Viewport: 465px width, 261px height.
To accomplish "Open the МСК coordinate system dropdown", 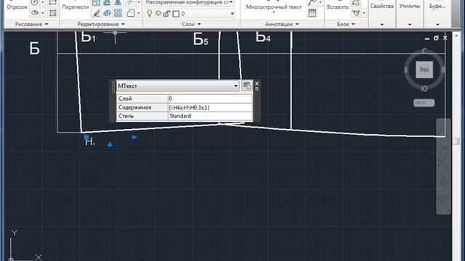I will 424,103.
